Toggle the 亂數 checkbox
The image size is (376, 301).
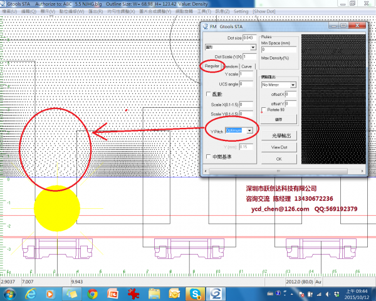(209, 94)
